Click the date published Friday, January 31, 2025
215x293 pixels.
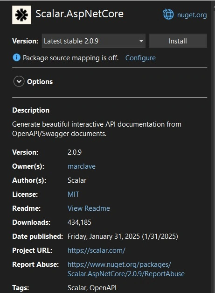tap(123, 236)
